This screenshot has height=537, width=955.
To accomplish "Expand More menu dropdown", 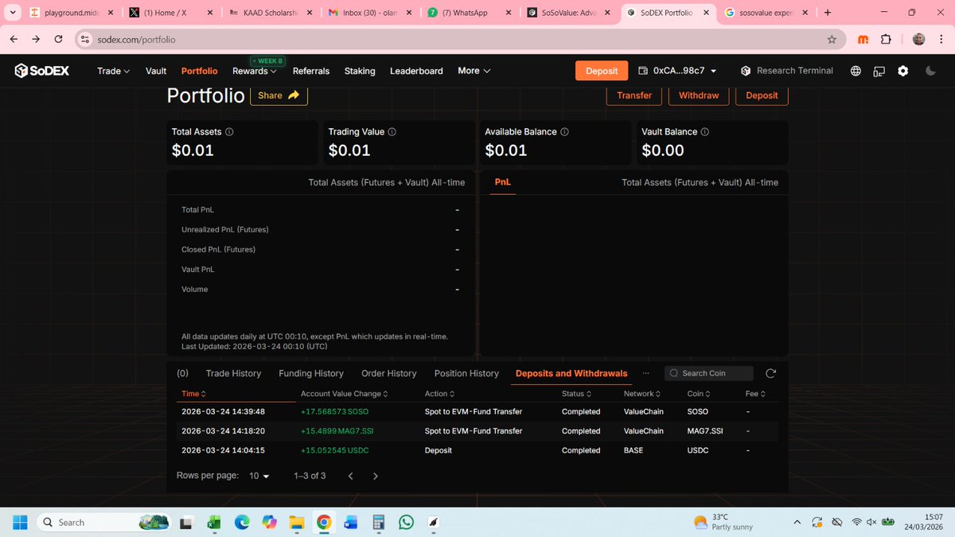I will click(x=474, y=71).
